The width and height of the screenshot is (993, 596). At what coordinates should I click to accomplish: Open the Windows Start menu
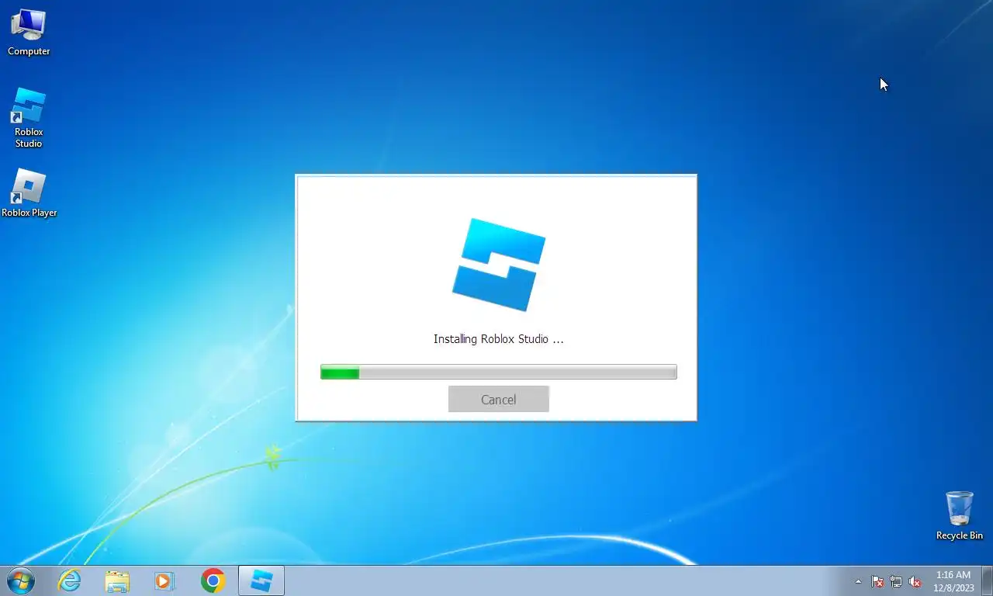21,580
